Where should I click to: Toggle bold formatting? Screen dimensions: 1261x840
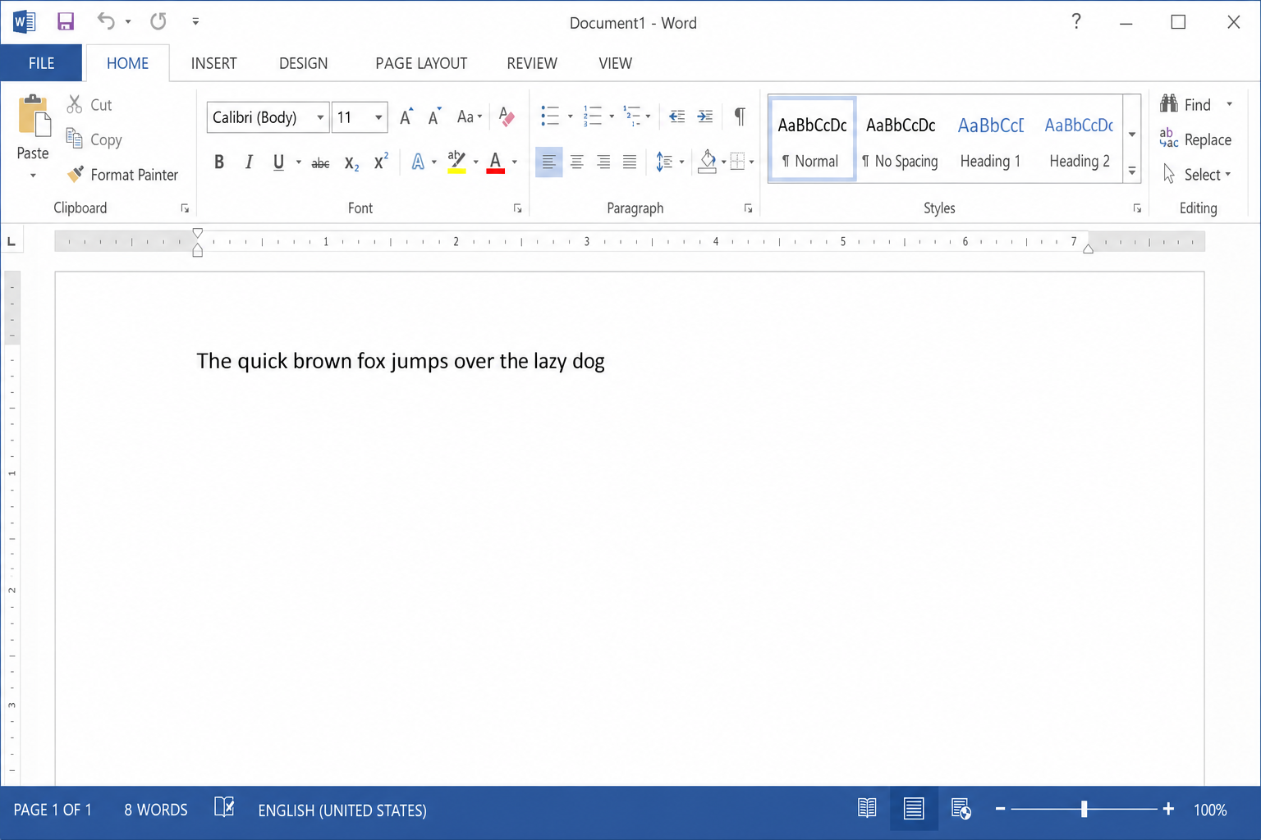click(219, 162)
